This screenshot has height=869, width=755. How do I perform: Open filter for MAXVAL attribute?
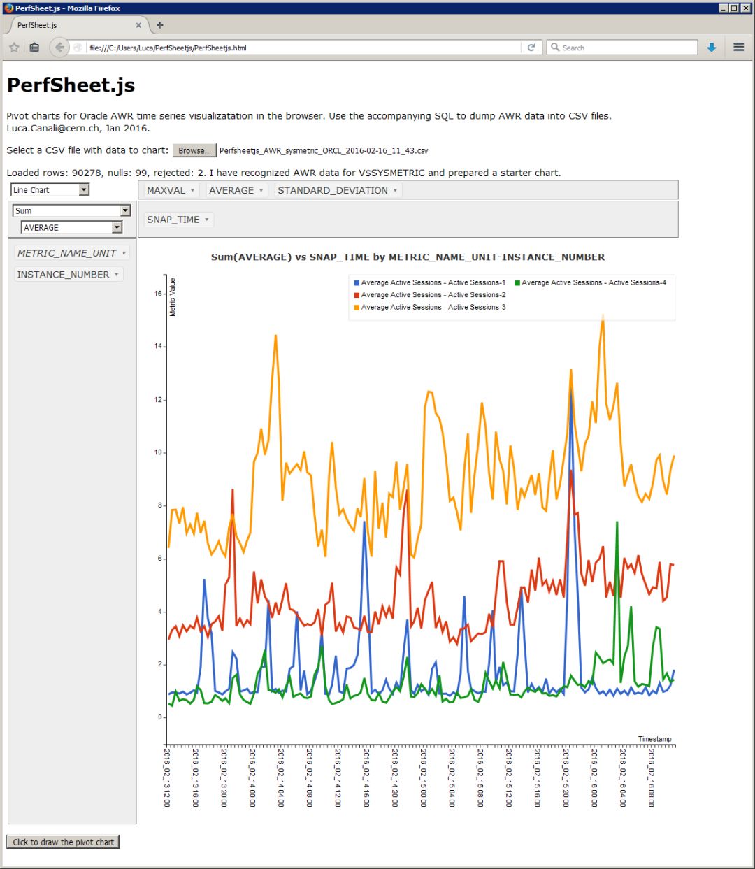(x=192, y=190)
